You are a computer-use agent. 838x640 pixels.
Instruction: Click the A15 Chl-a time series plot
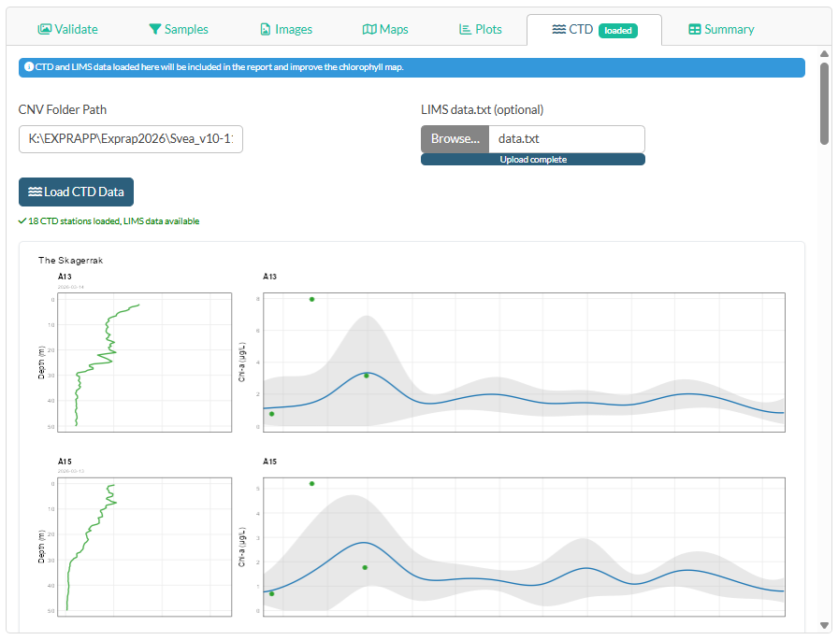click(524, 547)
